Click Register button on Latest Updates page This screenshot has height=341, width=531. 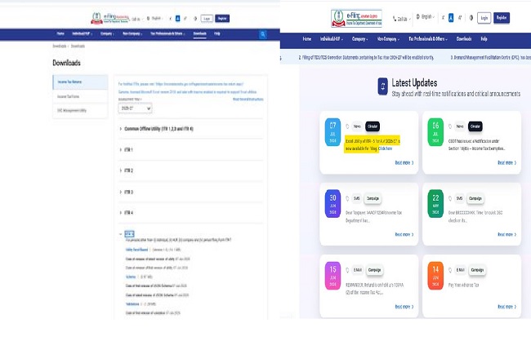pyautogui.click(x=502, y=18)
